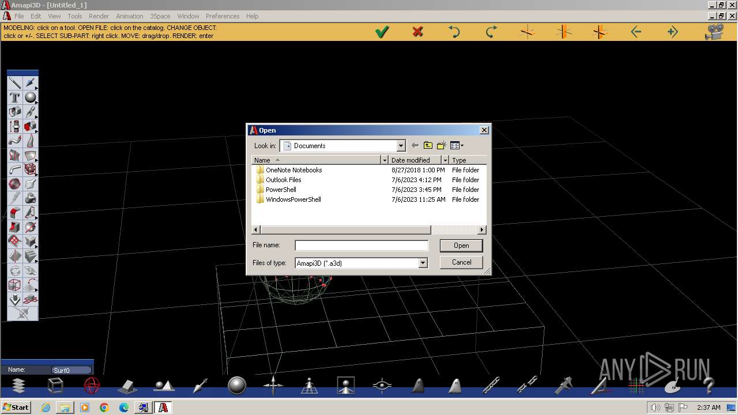Open the Render menu
738x415 pixels.
tap(99, 16)
